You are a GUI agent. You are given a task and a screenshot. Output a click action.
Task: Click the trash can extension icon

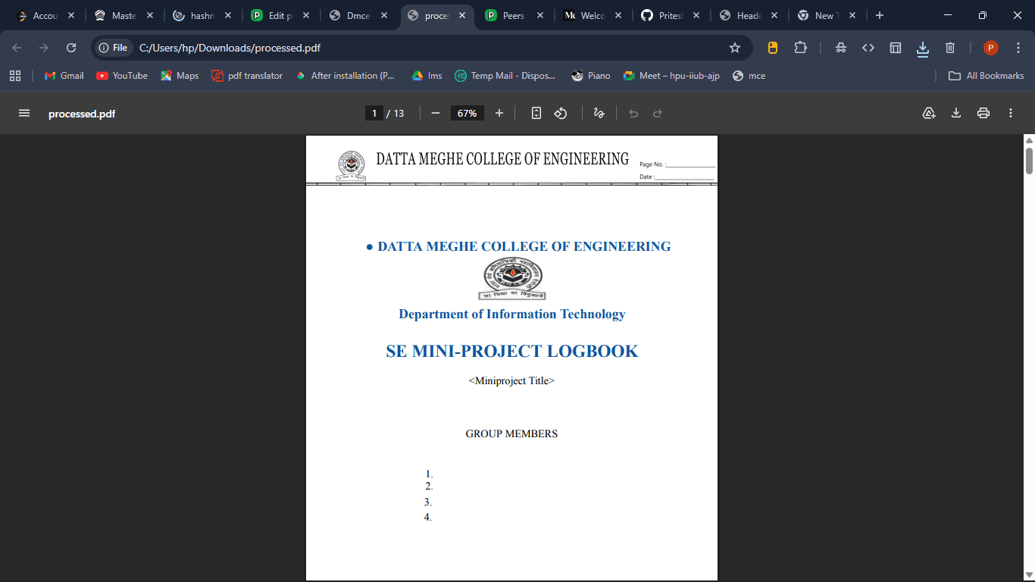[x=950, y=48]
